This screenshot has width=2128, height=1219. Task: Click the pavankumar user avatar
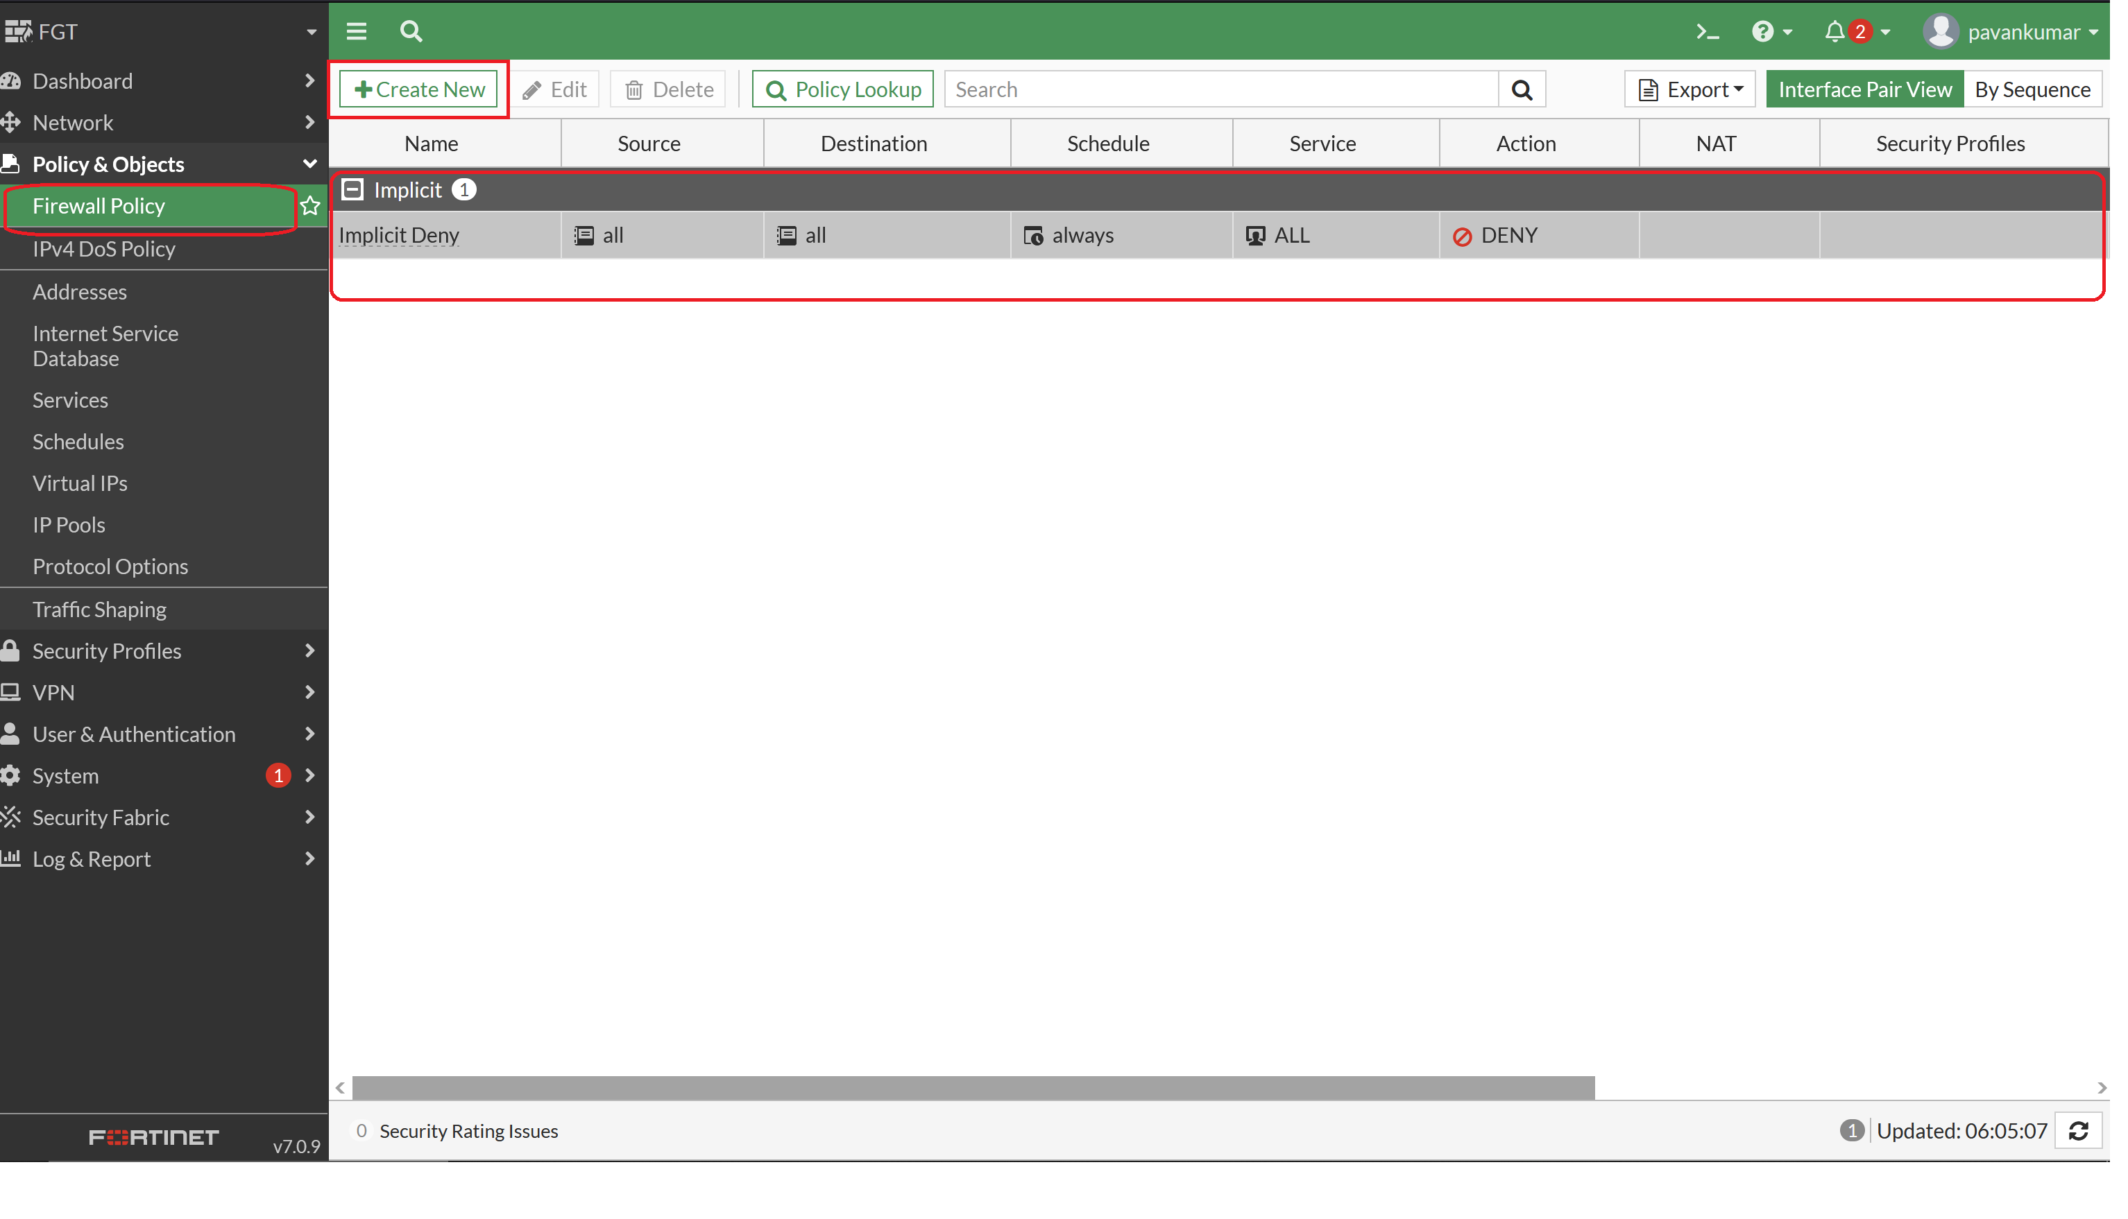coord(1943,31)
